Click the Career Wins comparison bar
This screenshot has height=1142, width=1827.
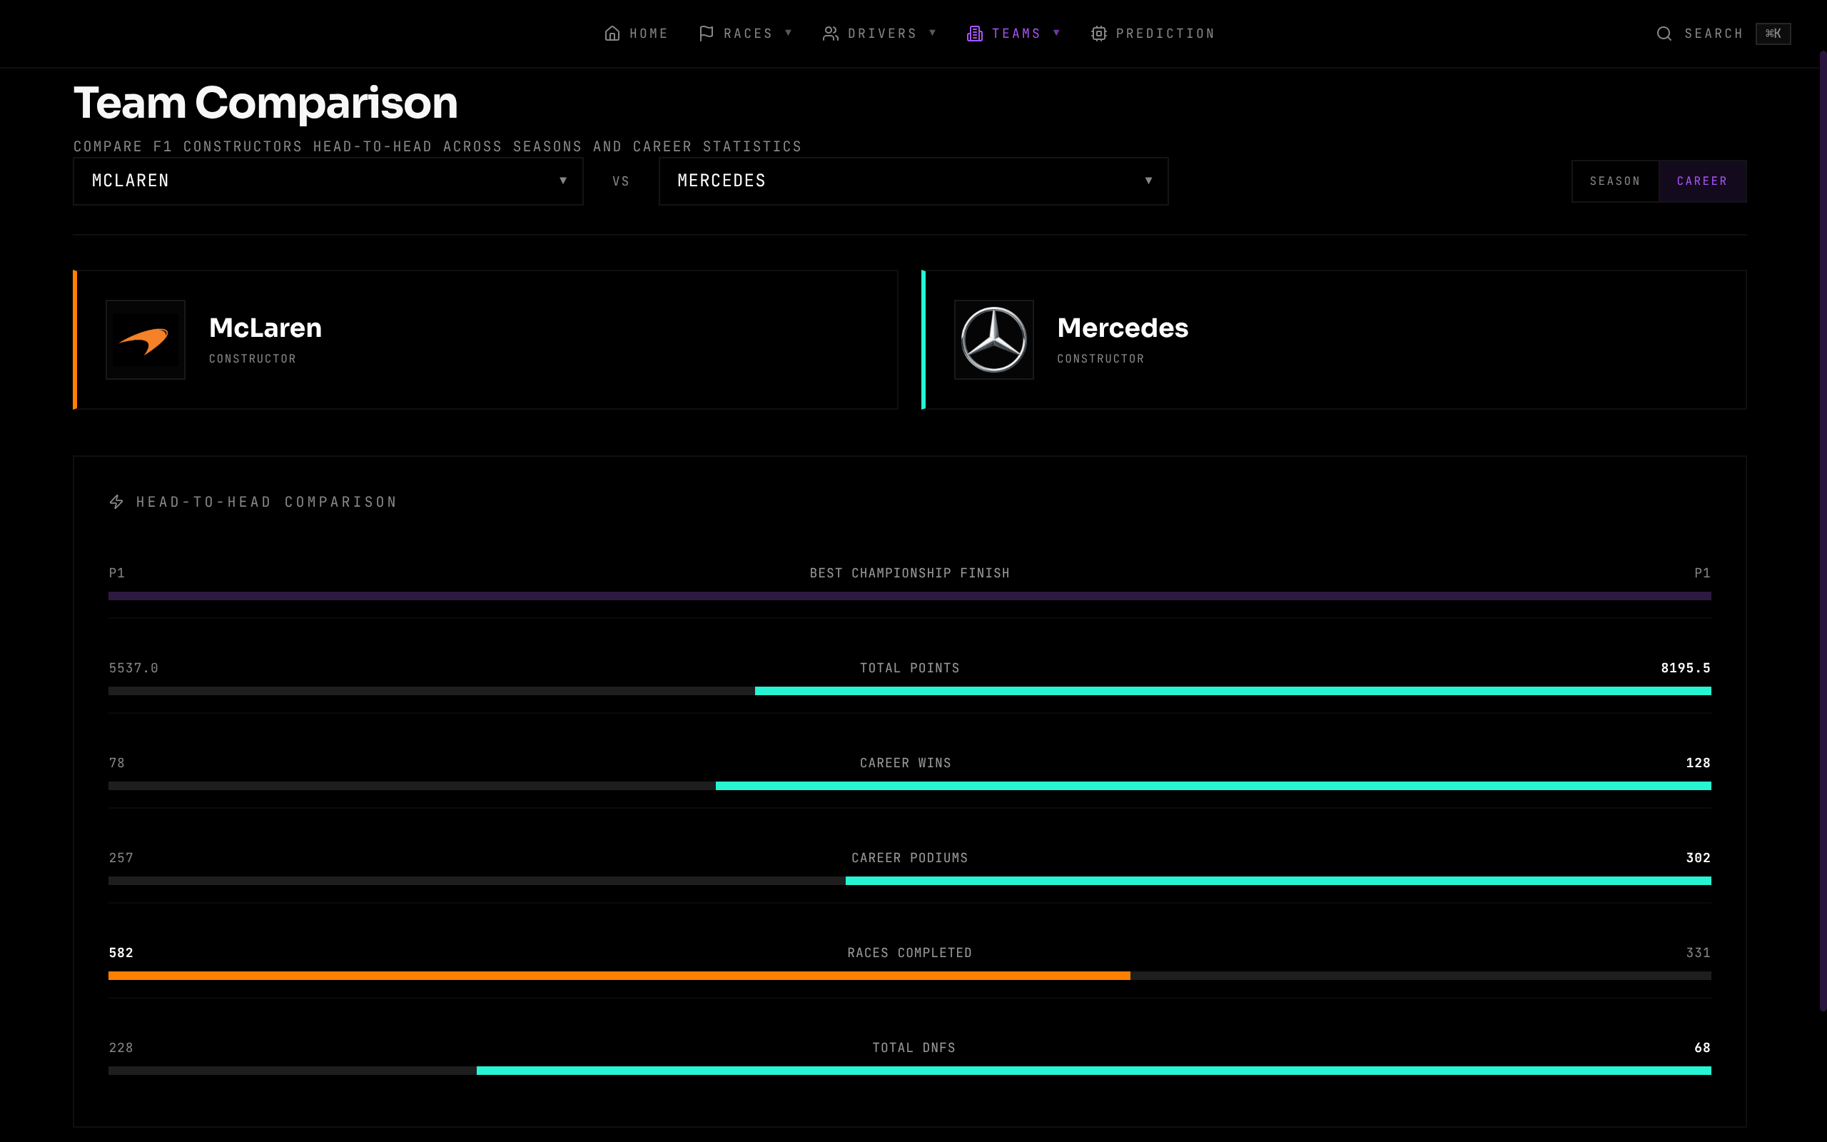tap(910, 787)
